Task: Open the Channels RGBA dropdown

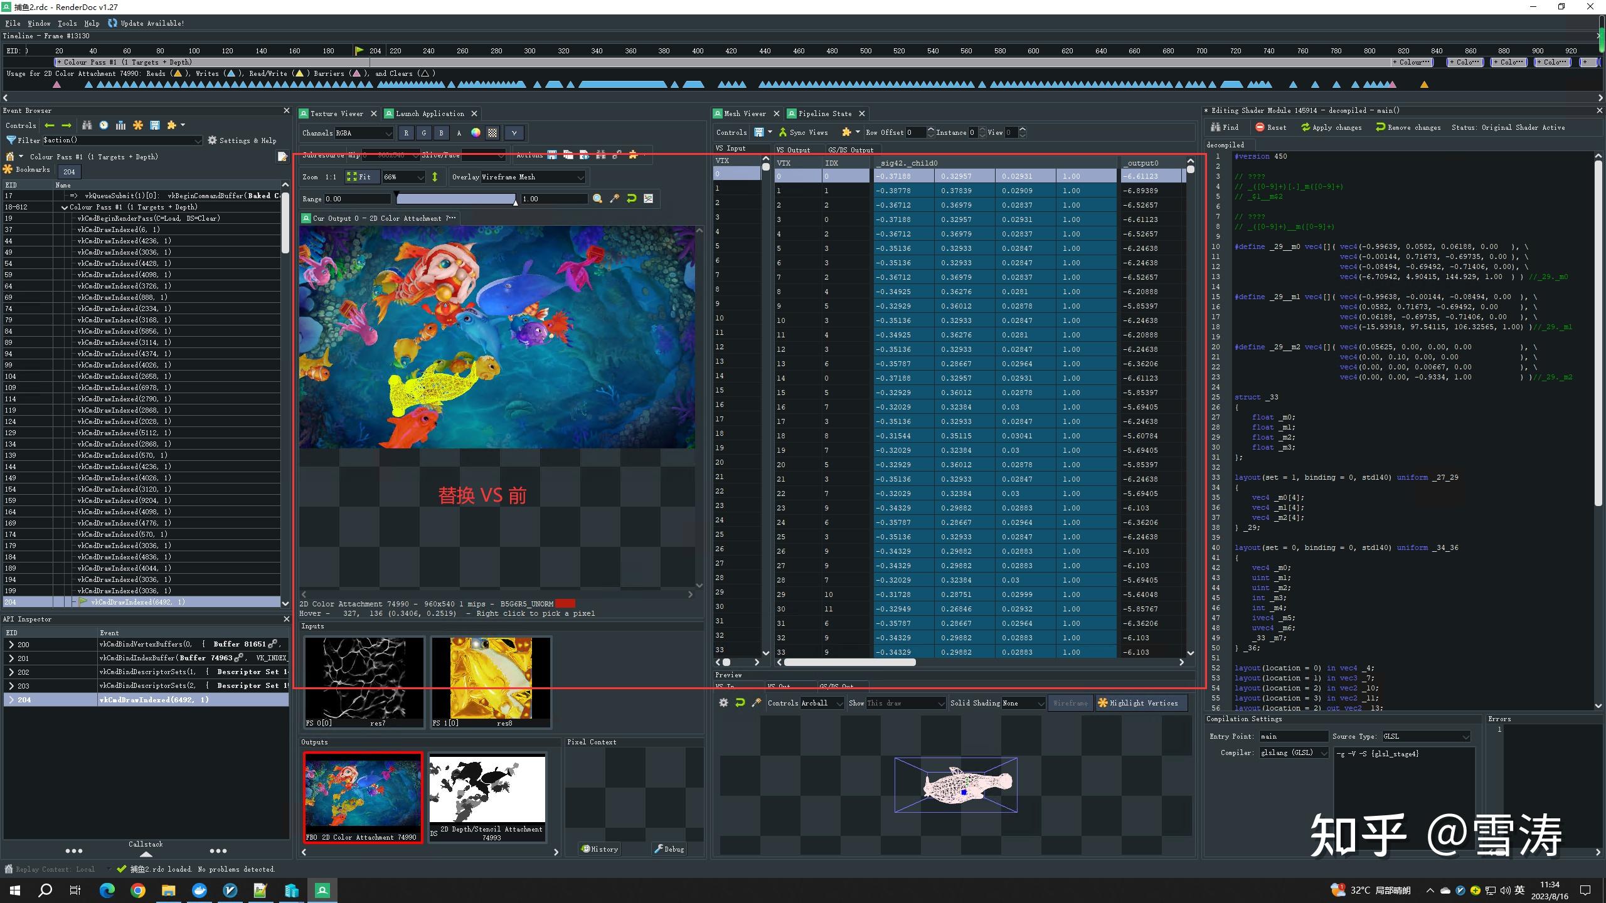Action: point(364,133)
